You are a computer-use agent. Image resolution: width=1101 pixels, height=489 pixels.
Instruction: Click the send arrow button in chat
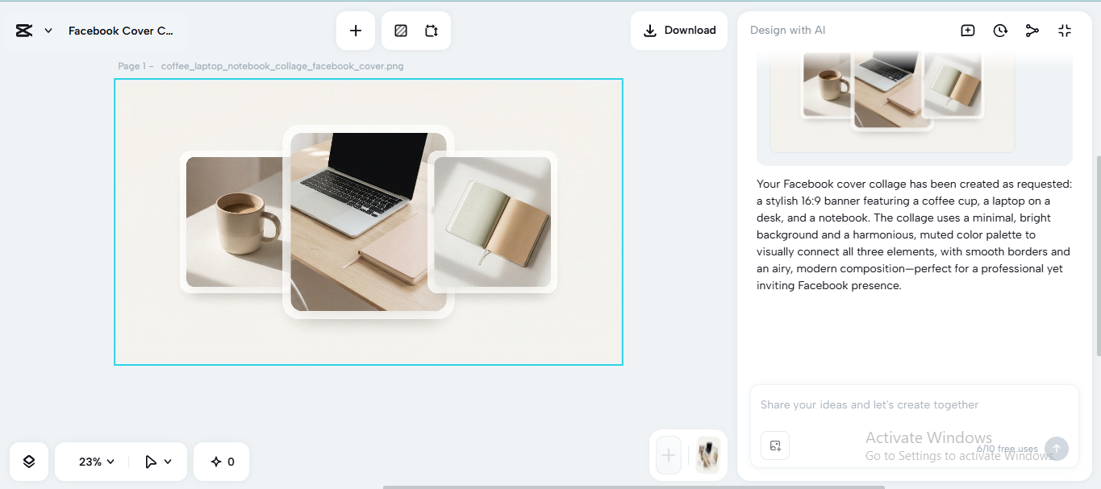(x=1057, y=449)
